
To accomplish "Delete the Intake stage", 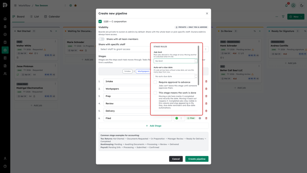I will (206, 81).
